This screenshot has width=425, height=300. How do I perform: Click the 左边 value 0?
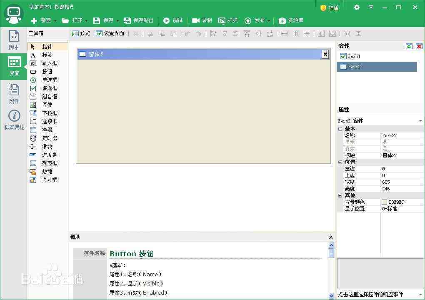pyautogui.click(x=402, y=169)
